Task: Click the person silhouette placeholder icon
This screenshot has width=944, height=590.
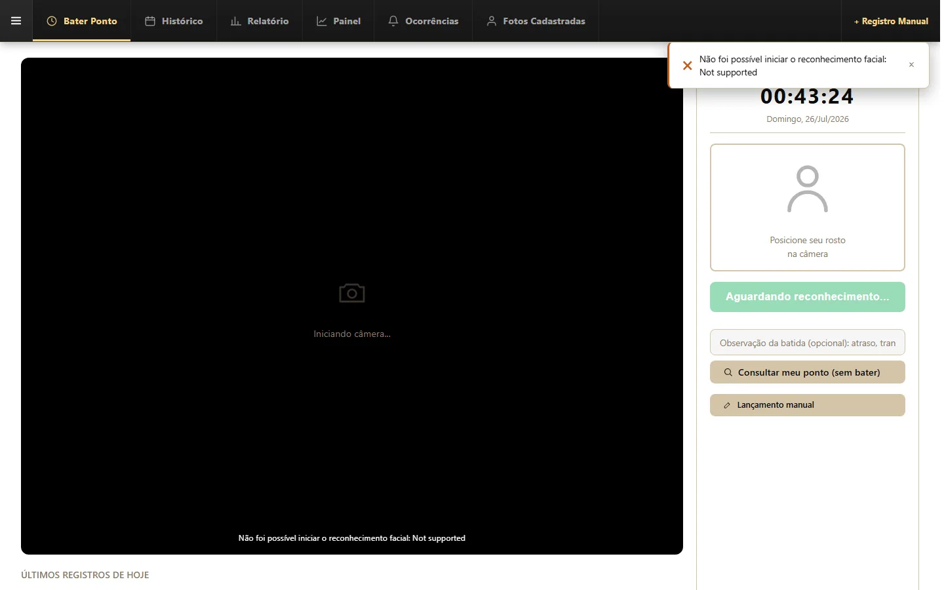Action: tap(808, 189)
